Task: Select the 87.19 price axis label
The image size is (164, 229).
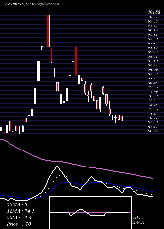Action: pyautogui.click(x=153, y=61)
